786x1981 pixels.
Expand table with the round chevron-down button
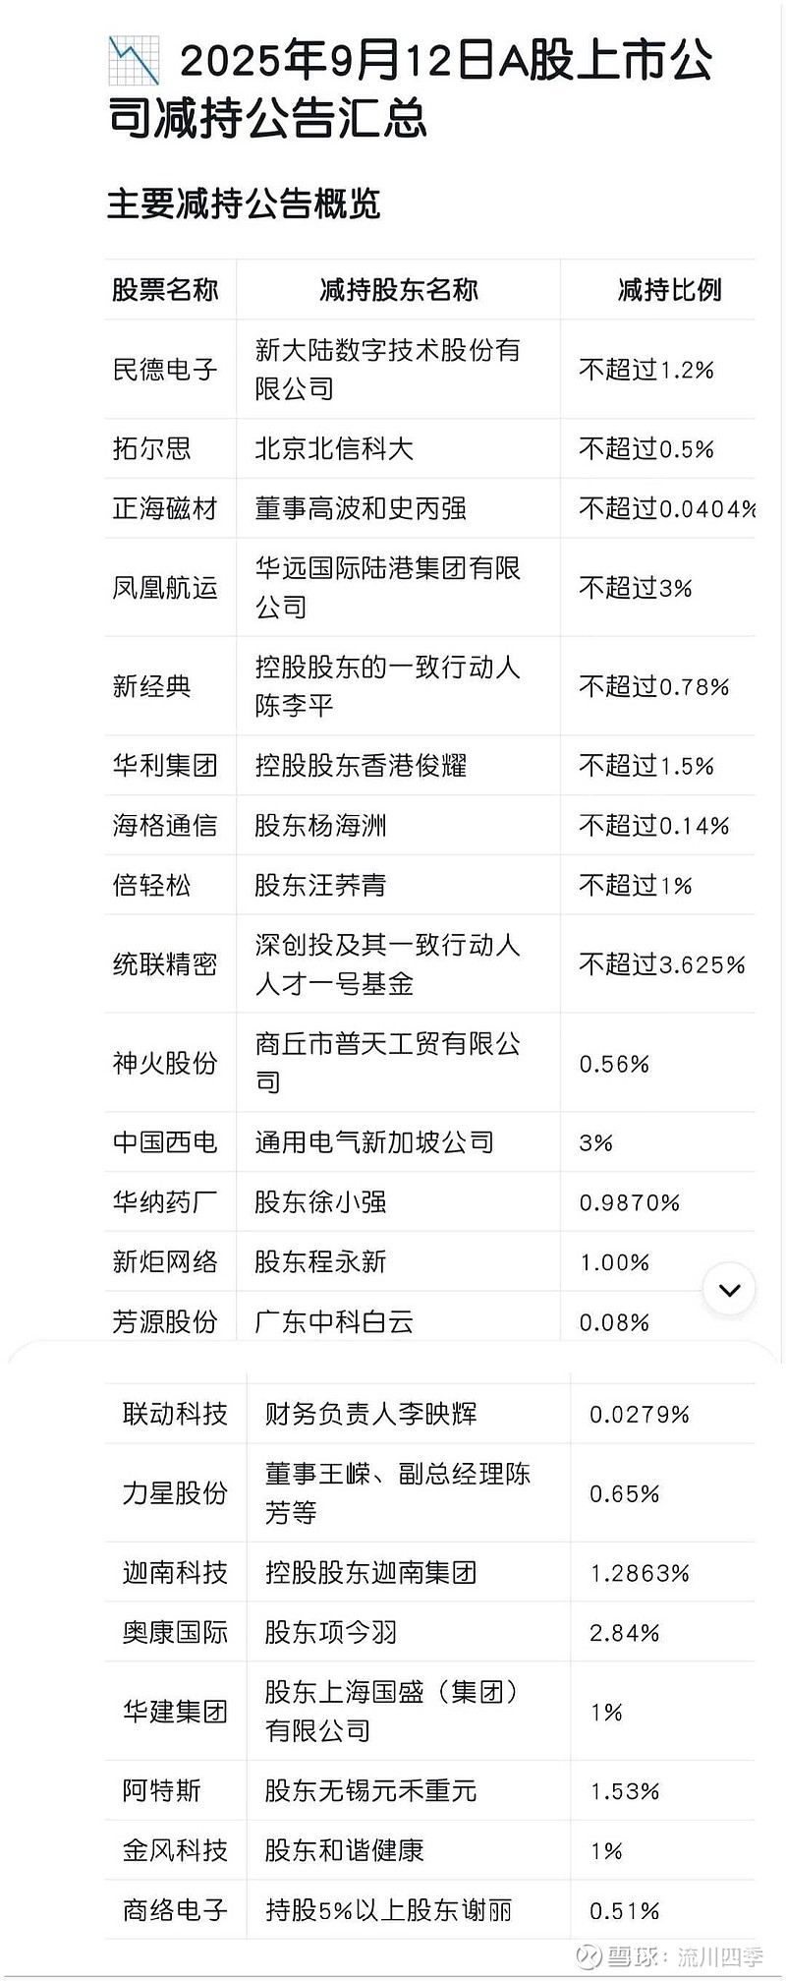(x=729, y=1290)
